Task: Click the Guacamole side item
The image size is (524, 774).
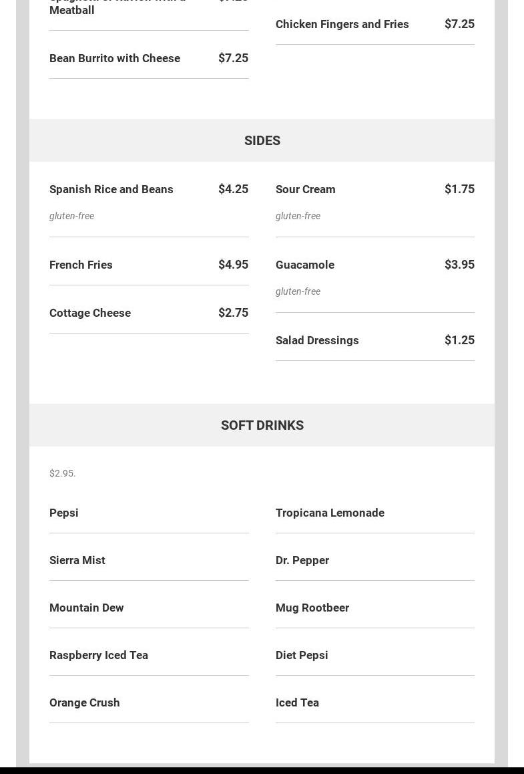Action: click(305, 265)
